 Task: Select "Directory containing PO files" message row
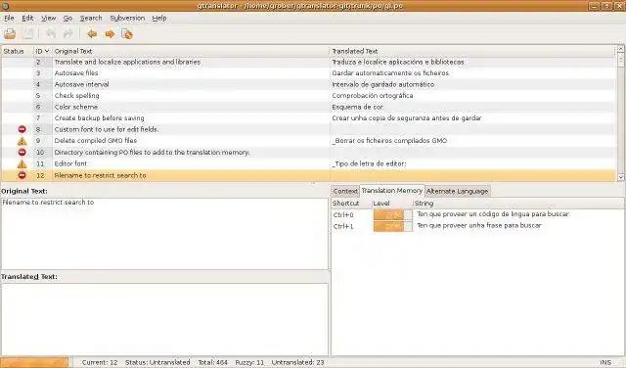(x=308, y=153)
